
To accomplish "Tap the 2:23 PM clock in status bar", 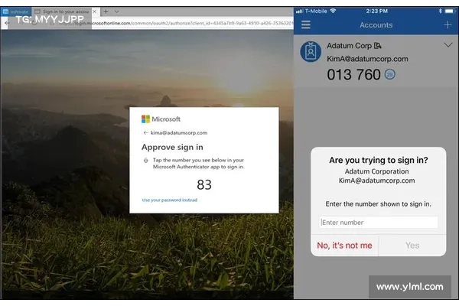I will pyautogui.click(x=376, y=11).
